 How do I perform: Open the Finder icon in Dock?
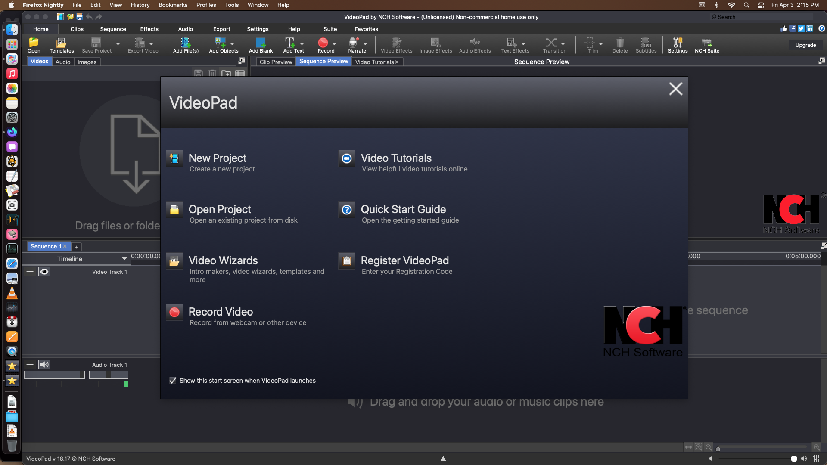pyautogui.click(x=12, y=29)
